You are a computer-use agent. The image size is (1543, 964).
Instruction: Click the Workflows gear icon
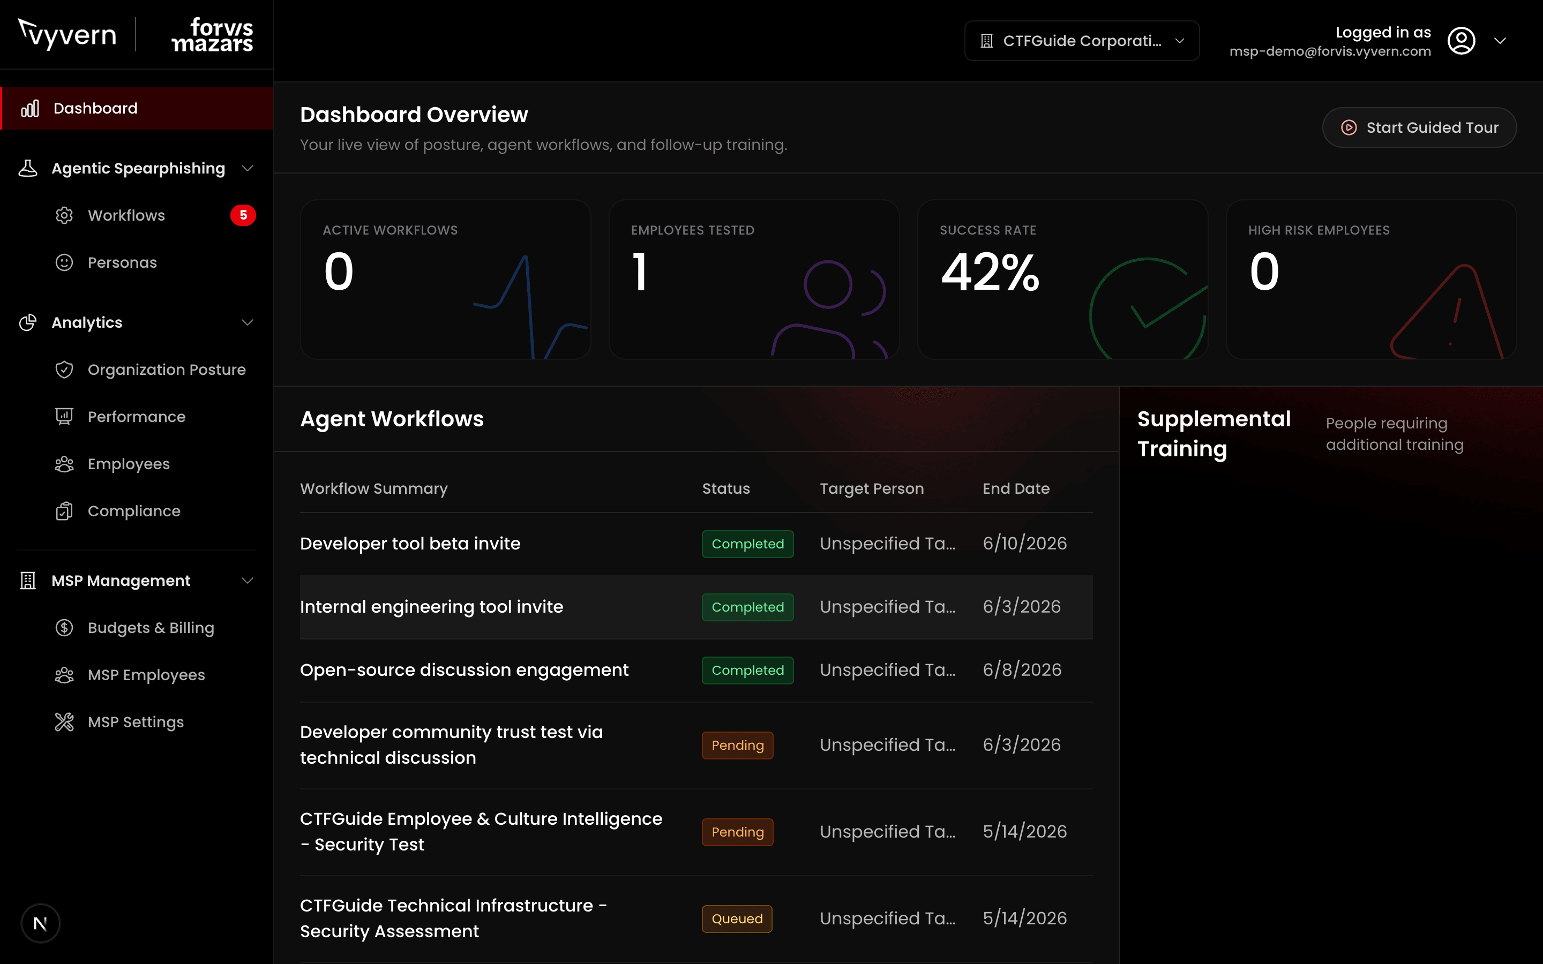click(x=64, y=215)
